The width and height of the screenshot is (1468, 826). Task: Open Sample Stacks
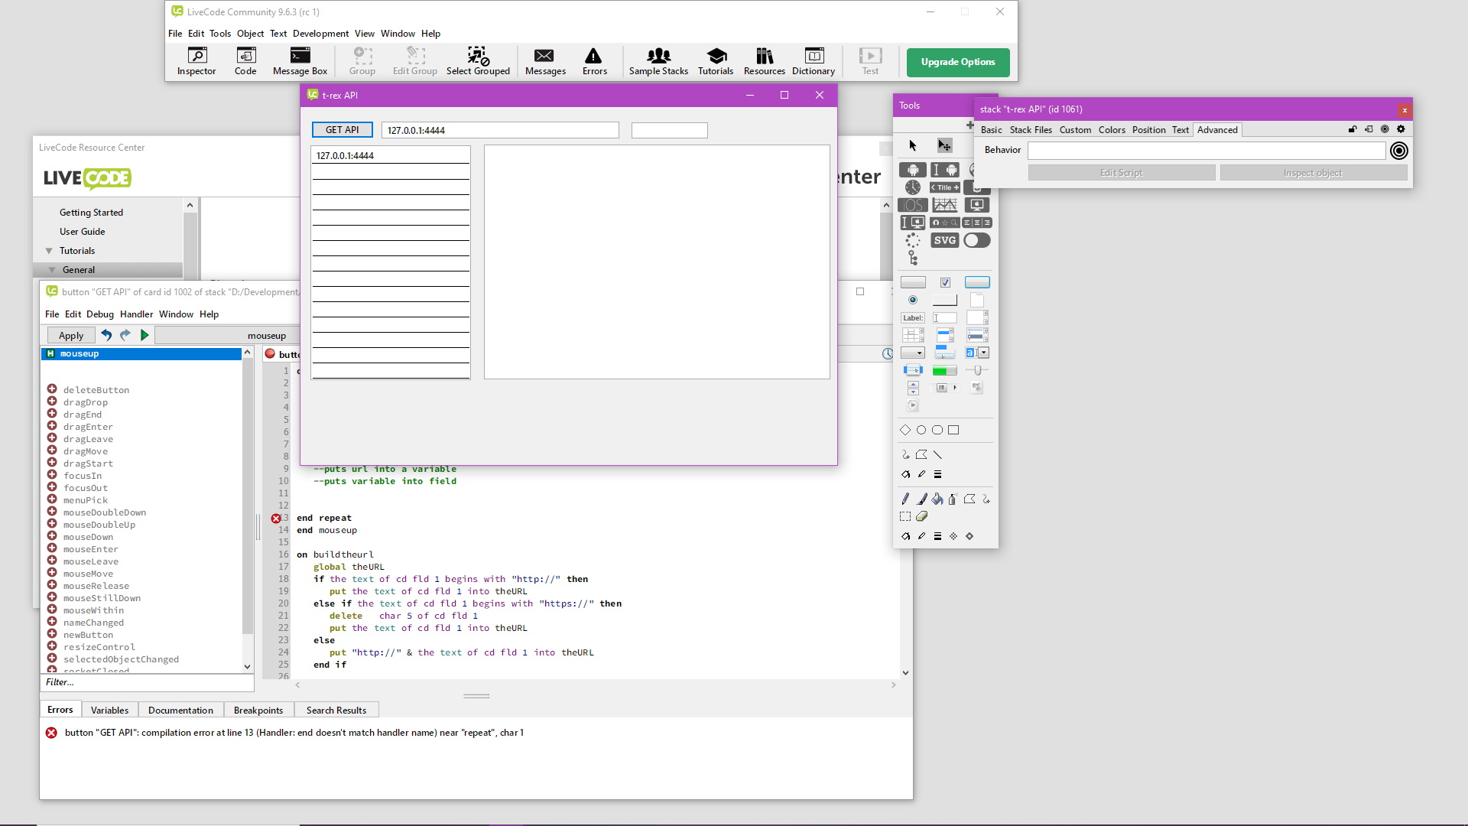[x=658, y=61]
